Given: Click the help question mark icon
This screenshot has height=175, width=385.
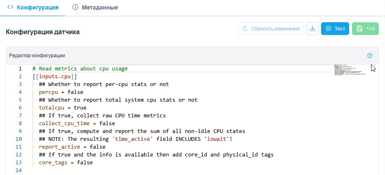Looking at the screenshot, I should [370, 56].
